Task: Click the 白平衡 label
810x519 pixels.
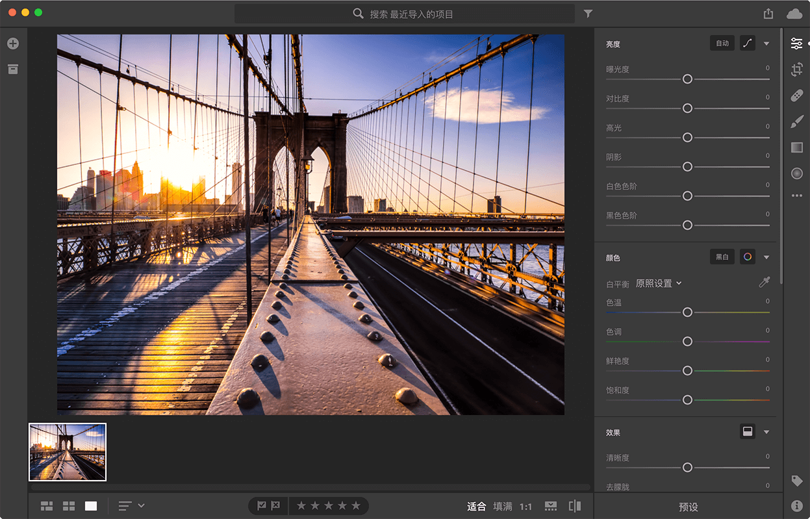Action: tap(618, 284)
